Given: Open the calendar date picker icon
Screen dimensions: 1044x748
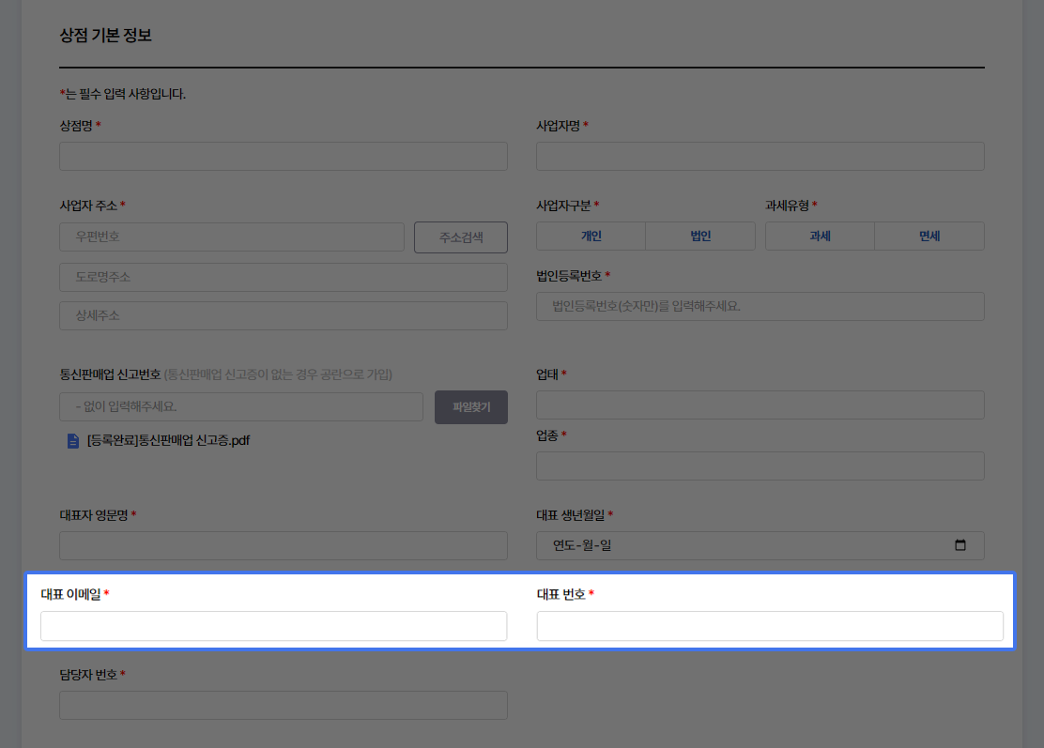Looking at the screenshot, I should tap(960, 545).
